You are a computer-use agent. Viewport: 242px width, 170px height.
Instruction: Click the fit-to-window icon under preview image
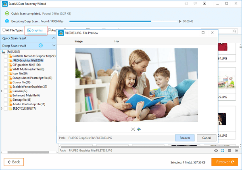click(x=133, y=129)
